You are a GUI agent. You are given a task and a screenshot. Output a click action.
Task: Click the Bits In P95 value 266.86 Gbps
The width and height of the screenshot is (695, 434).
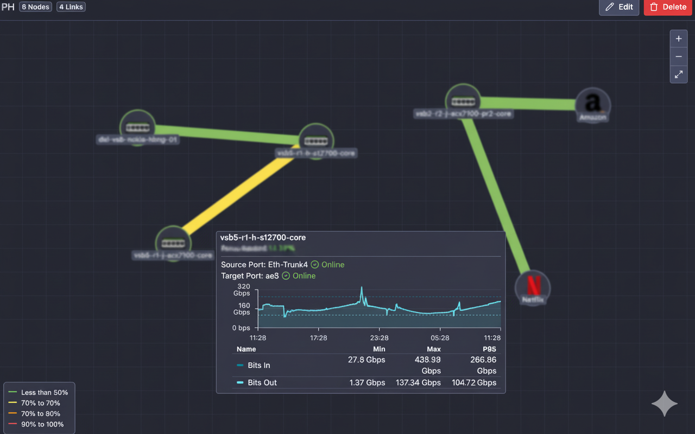coord(483,365)
